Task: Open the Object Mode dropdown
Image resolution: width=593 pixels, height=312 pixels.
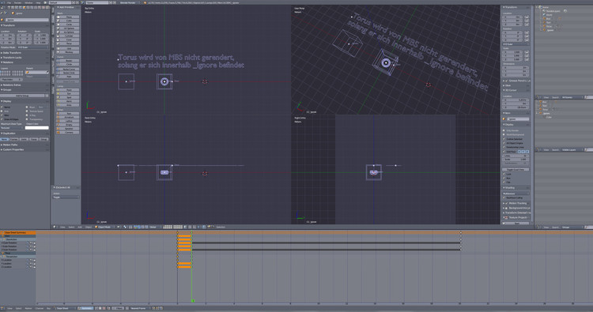Action: click(104, 227)
